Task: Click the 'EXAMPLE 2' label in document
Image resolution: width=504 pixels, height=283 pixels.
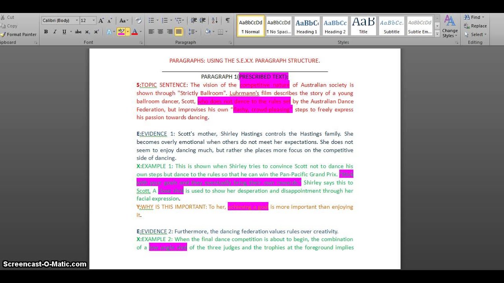Action: [x=157, y=239]
